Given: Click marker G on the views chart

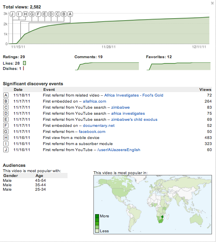Looking at the screenshot, I should 32,14.
